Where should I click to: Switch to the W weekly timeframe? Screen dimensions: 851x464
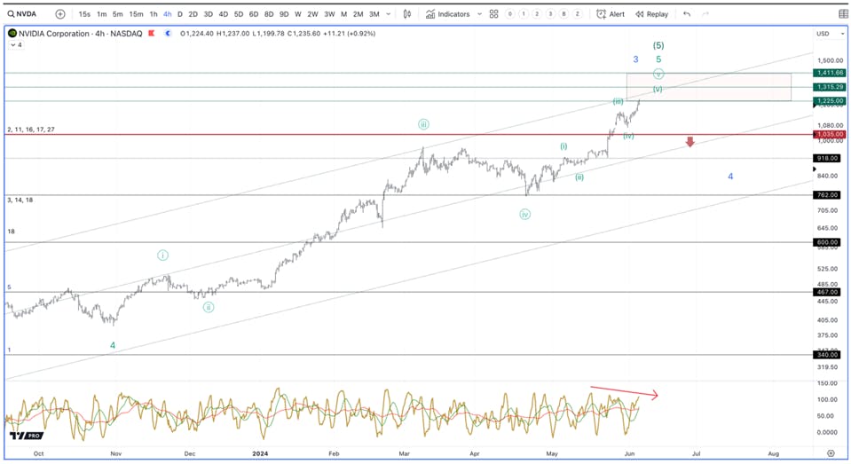tap(298, 14)
